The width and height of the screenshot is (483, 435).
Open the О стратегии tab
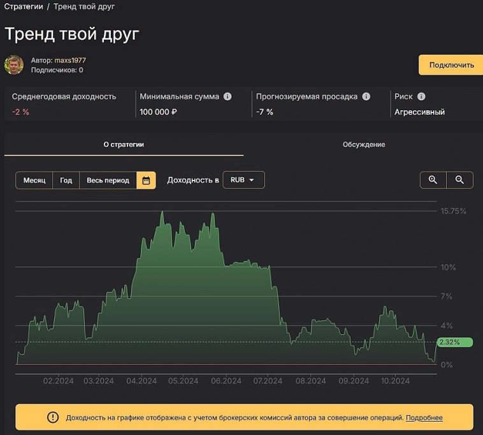coord(124,145)
